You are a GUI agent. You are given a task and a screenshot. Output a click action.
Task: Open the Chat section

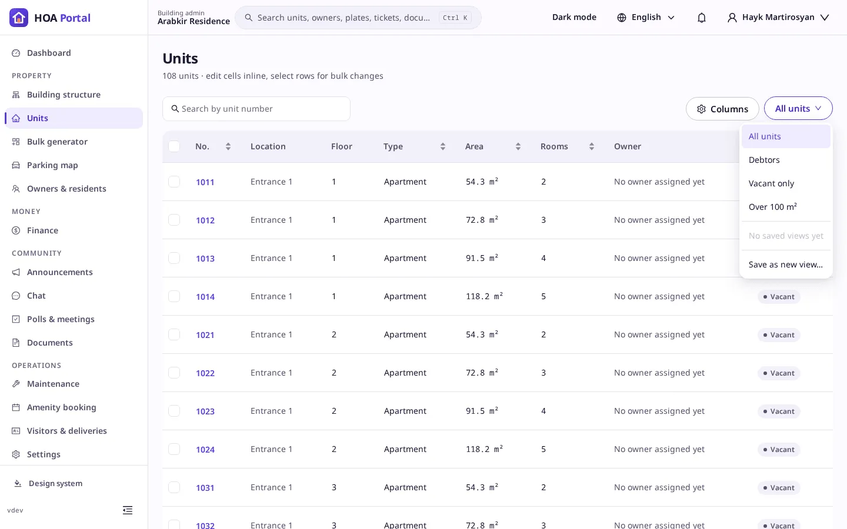click(74, 296)
